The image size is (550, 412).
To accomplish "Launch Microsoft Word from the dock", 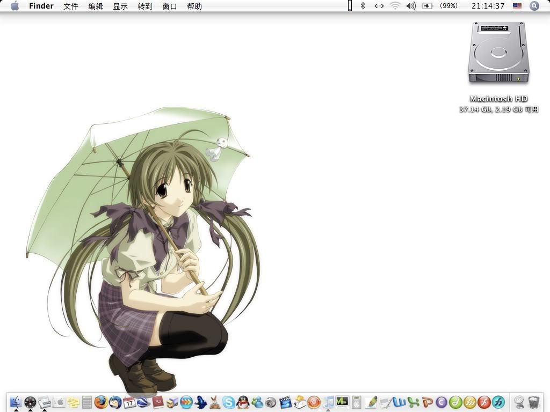I will [x=399, y=402].
